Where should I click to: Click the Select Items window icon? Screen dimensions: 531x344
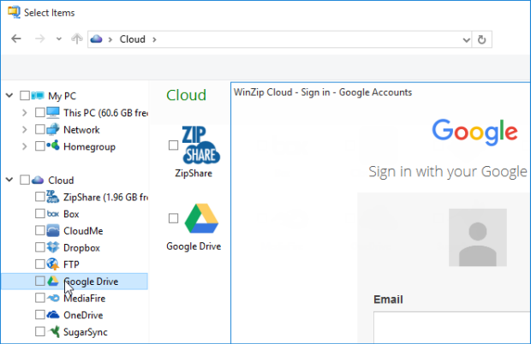(x=14, y=12)
